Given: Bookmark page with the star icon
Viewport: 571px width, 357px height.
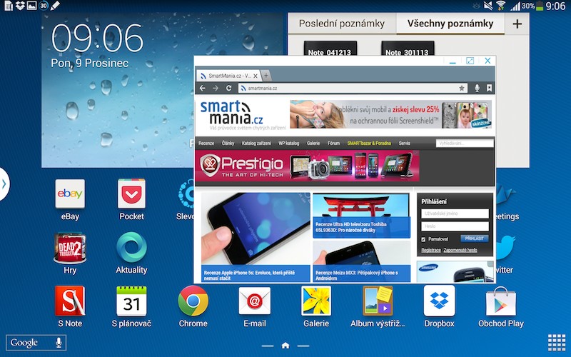Looking at the screenshot, I should [x=462, y=88].
